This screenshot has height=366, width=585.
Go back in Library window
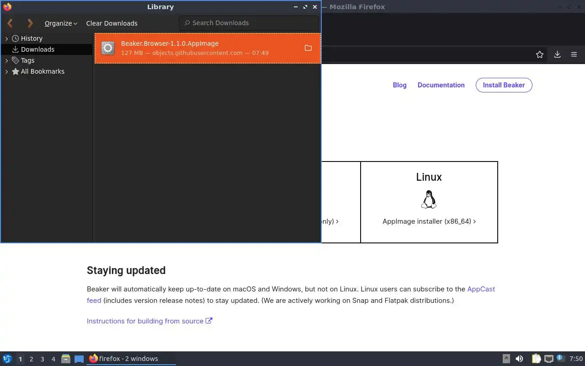[10, 23]
